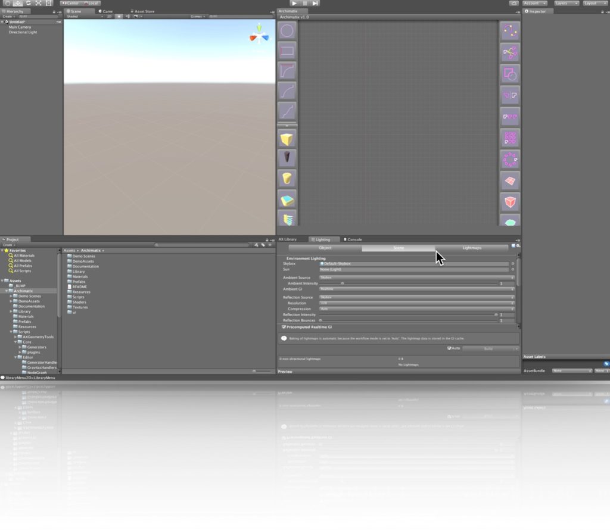The width and height of the screenshot is (610, 530).
Task: Select the linear row repeater icon
Action: pyautogui.click(x=510, y=116)
